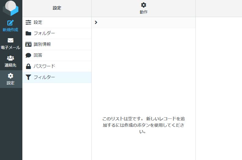Go to the 回答 responses section

point(38,55)
